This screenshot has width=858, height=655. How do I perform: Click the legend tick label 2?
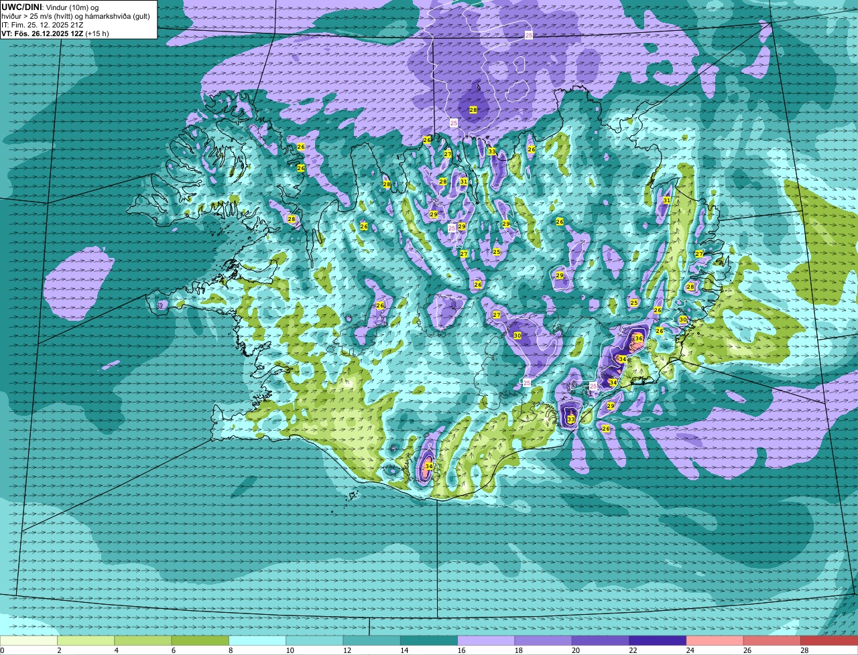(59, 650)
